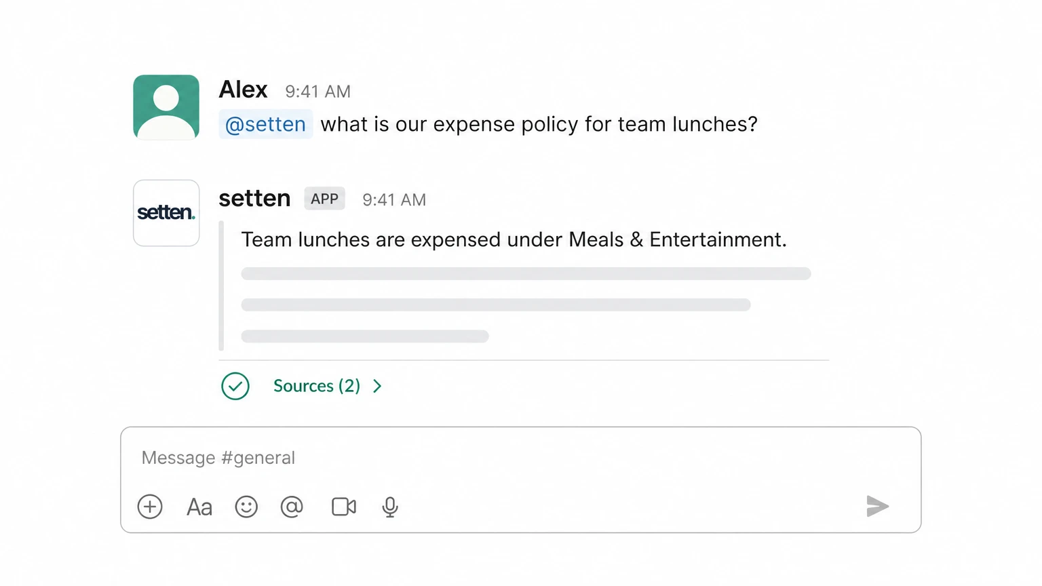Record audio with the microphone icon

click(390, 507)
